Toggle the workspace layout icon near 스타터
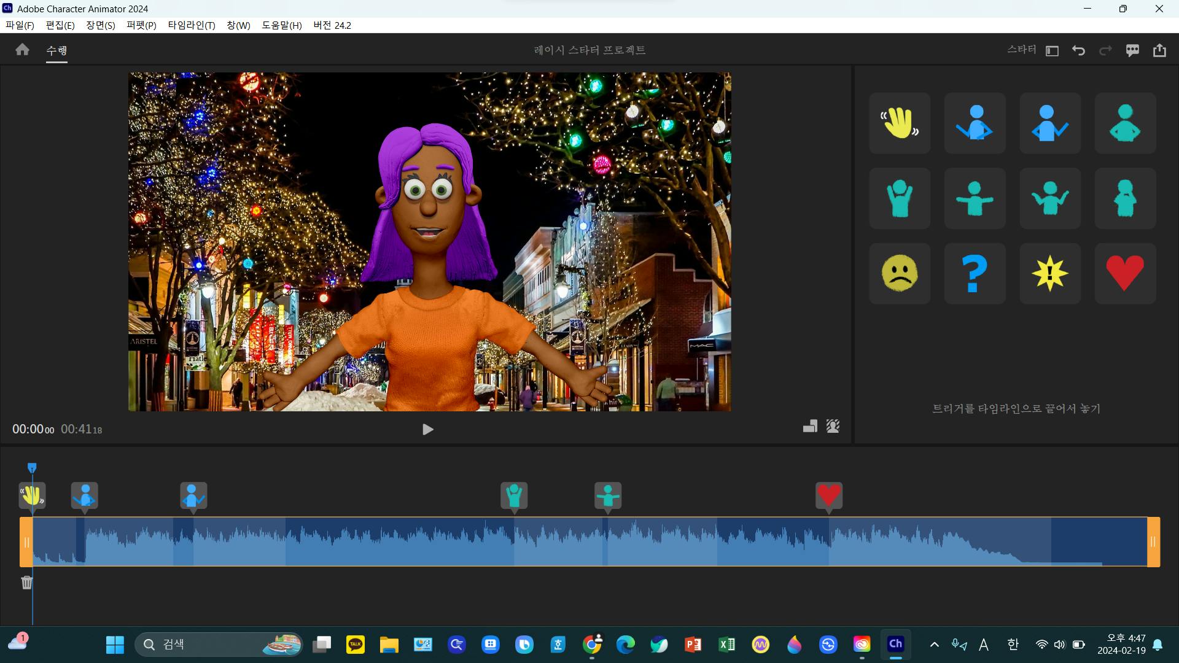 coord(1052,51)
